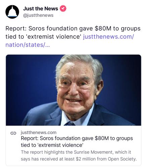Click "tied to 'extremist violence'" in post body
This screenshot has height=168, width=147.
[43, 37]
